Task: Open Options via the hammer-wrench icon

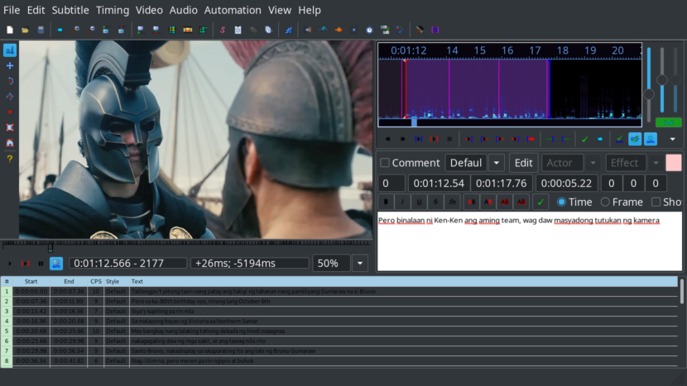Action: click(420, 30)
